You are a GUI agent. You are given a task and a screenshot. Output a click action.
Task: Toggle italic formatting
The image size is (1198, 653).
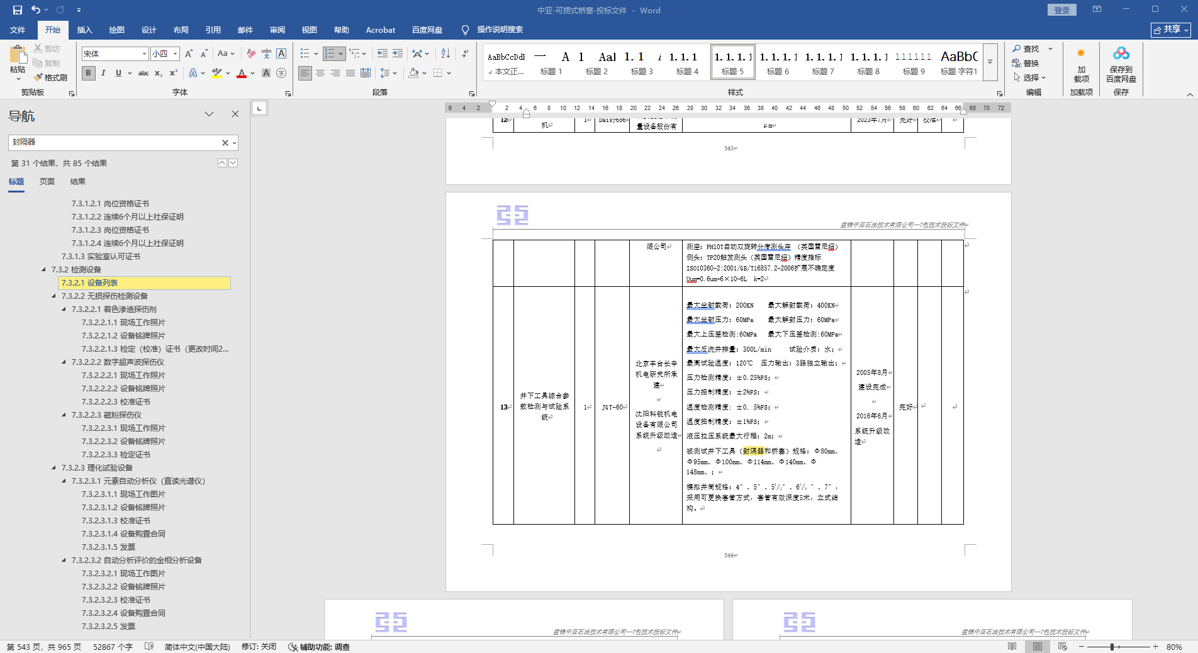(x=103, y=74)
